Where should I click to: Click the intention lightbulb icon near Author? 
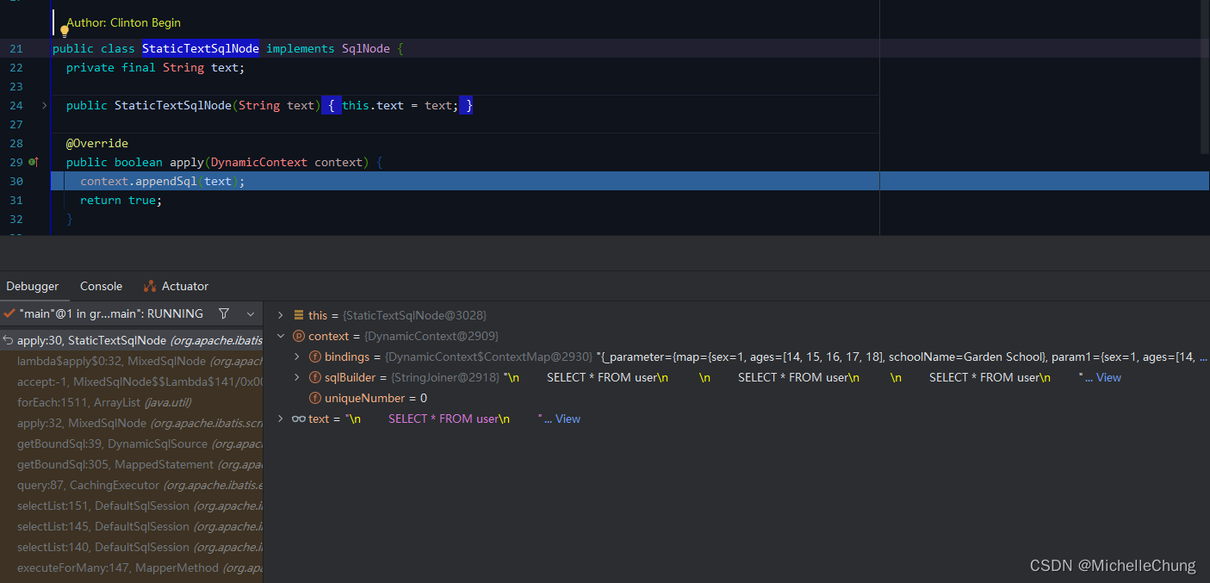click(65, 31)
